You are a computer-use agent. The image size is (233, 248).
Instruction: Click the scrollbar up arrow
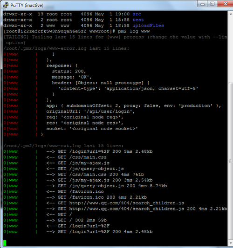[231, 14]
